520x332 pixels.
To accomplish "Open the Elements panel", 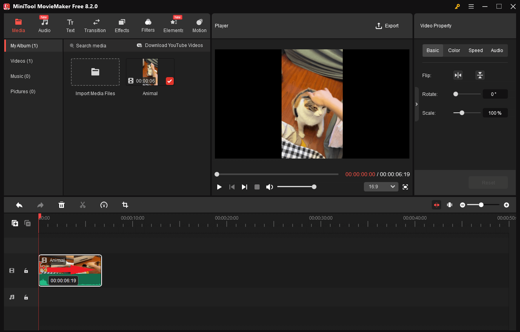I will coord(173,25).
